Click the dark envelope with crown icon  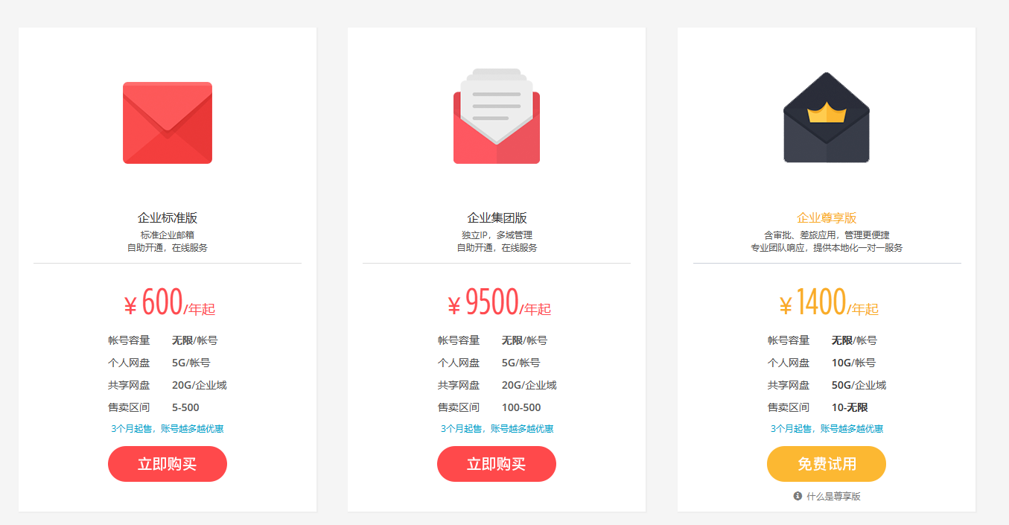click(827, 117)
